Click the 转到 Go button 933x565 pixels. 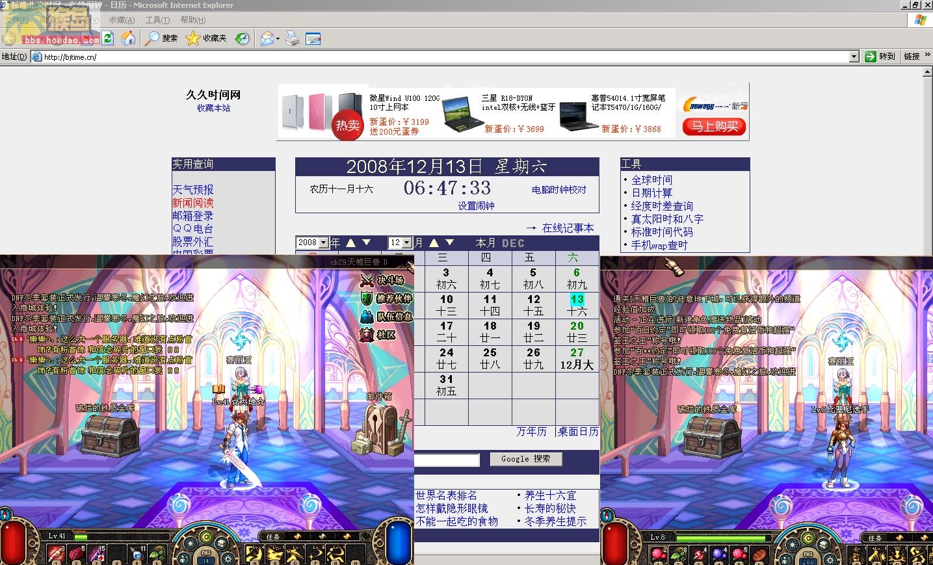pyautogui.click(x=880, y=57)
